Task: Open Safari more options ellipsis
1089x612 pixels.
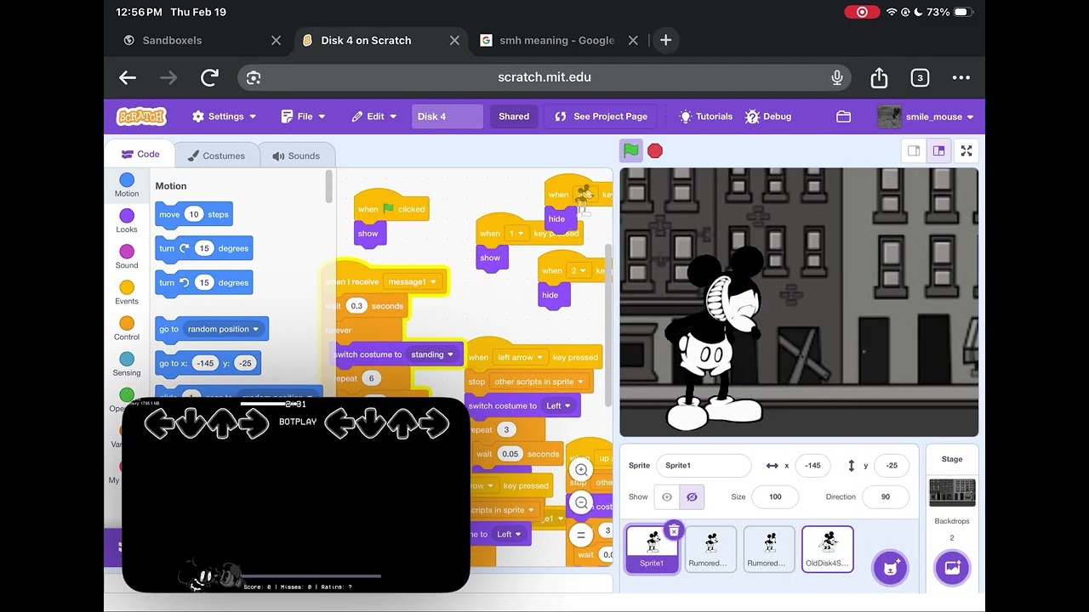Action: pyautogui.click(x=961, y=77)
